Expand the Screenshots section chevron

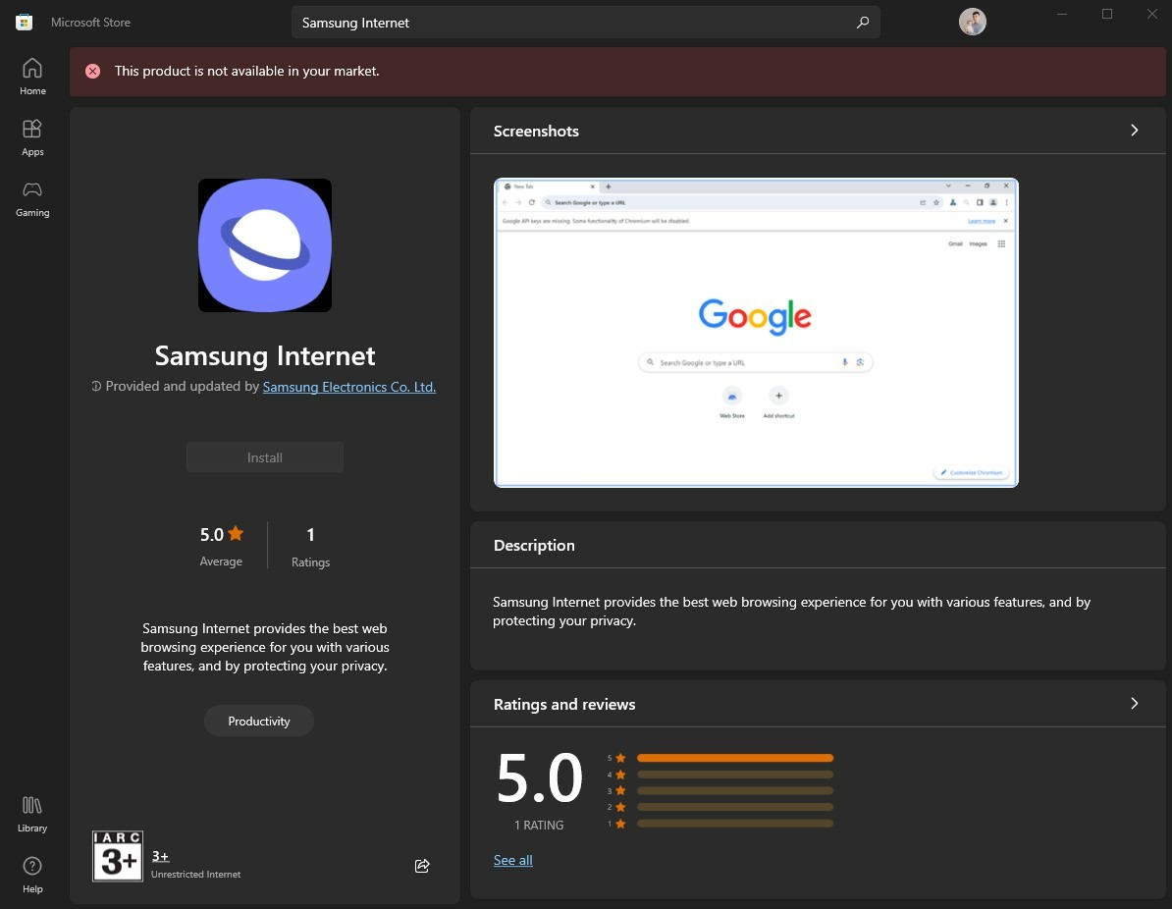(1135, 131)
